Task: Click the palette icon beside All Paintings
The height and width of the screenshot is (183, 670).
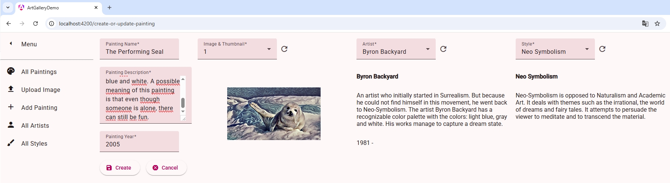Action: pos(11,71)
